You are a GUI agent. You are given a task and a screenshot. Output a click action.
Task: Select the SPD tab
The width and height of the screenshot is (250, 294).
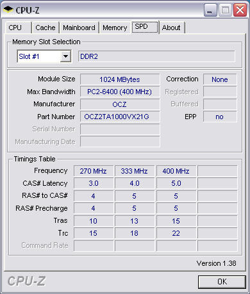pos(145,27)
